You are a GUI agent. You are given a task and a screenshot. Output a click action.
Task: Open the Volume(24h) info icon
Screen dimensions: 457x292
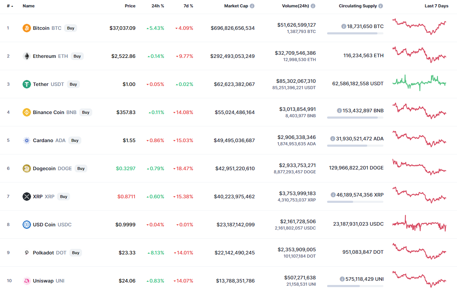(x=313, y=6)
